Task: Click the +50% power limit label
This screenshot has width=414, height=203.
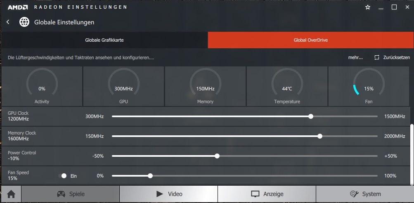Action: (x=391, y=156)
